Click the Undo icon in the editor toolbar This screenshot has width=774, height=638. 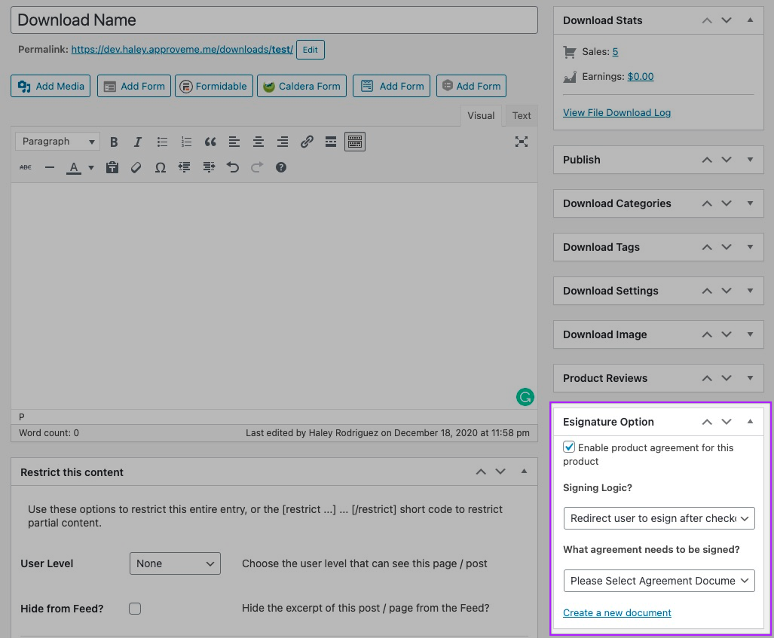tap(233, 166)
